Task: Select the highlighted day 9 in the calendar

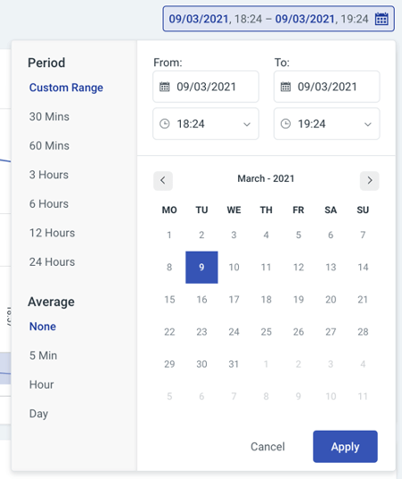Action: [x=201, y=268]
